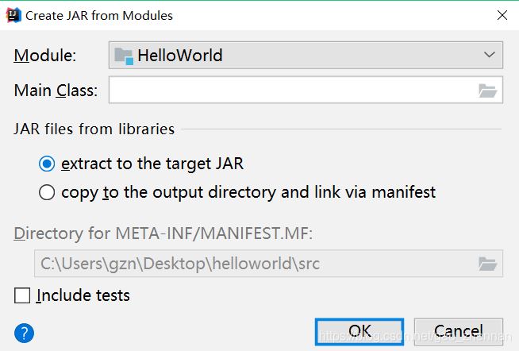Open help via the question mark icon

point(25,332)
